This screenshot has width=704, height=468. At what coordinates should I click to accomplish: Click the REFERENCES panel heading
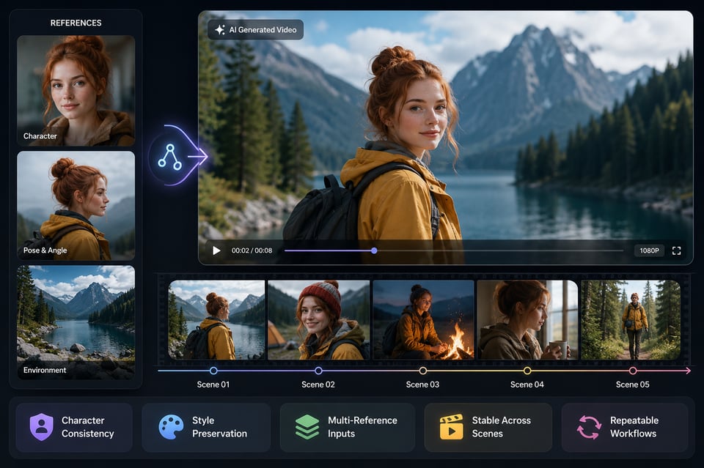click(76, 23)
